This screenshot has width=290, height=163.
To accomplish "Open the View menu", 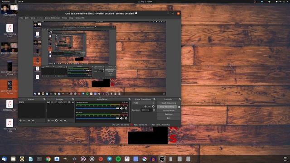I will point(33,18).
